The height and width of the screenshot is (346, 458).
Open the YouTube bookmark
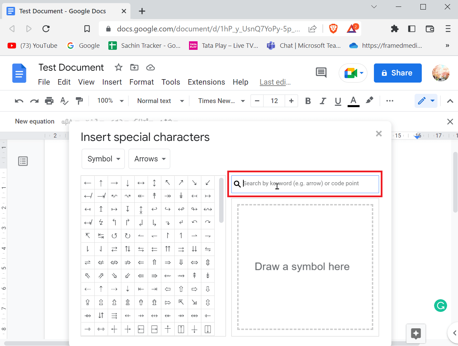pos(32,46)
